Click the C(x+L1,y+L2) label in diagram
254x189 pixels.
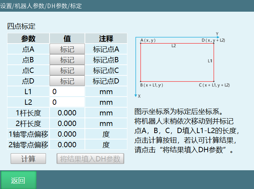(214, 85)
